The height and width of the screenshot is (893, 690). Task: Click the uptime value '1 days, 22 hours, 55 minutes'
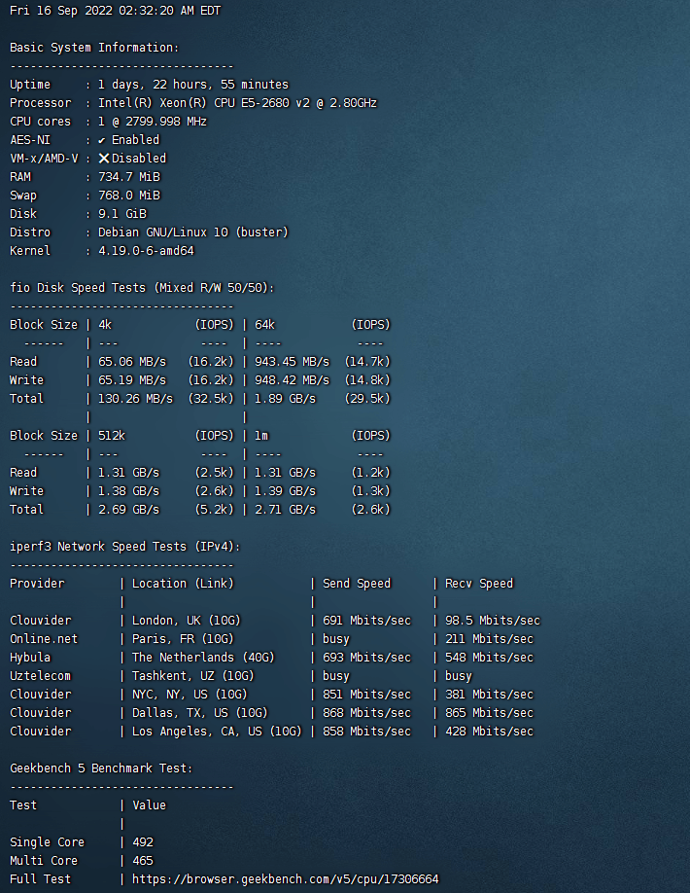click(x=193, y=85)
